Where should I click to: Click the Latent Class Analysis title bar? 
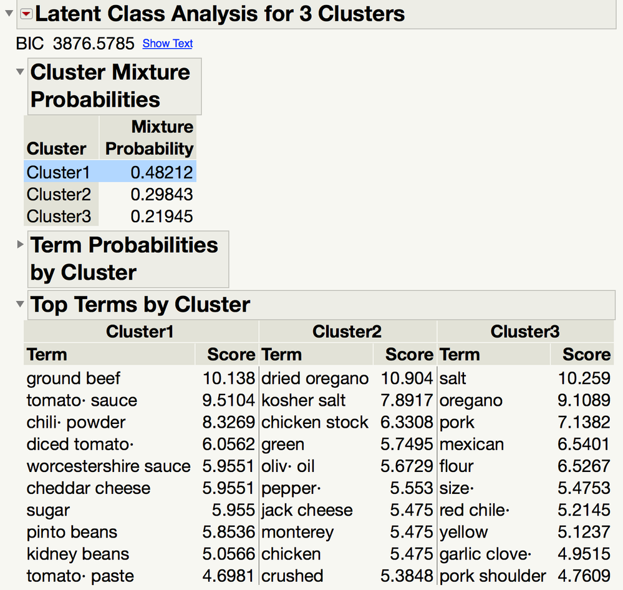(x=317, y=14)
